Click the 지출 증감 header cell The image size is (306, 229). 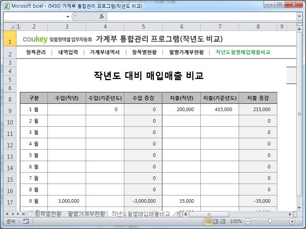coord(258,98)
